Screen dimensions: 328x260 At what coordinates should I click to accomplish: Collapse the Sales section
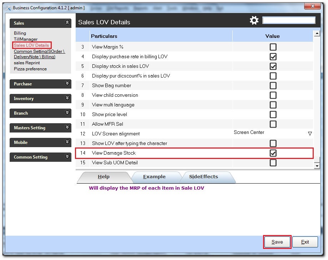(x=67, y=22)
